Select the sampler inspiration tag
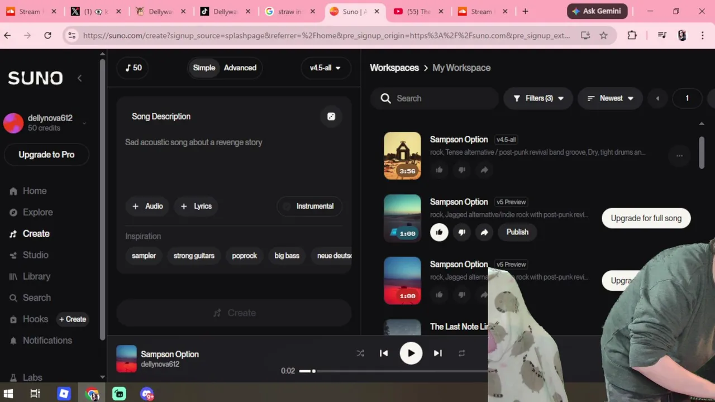 click(144, 256)
